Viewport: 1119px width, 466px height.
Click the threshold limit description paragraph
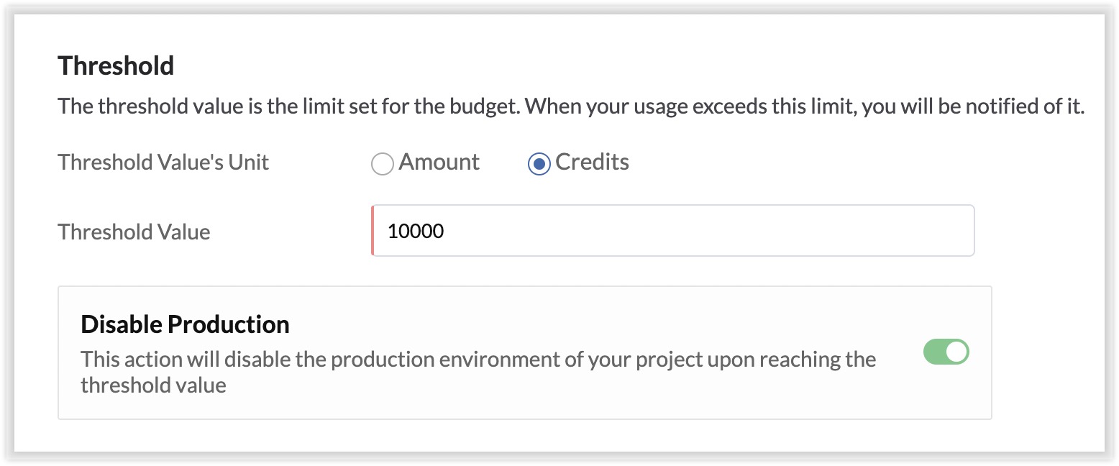click(x=570, y=107)
